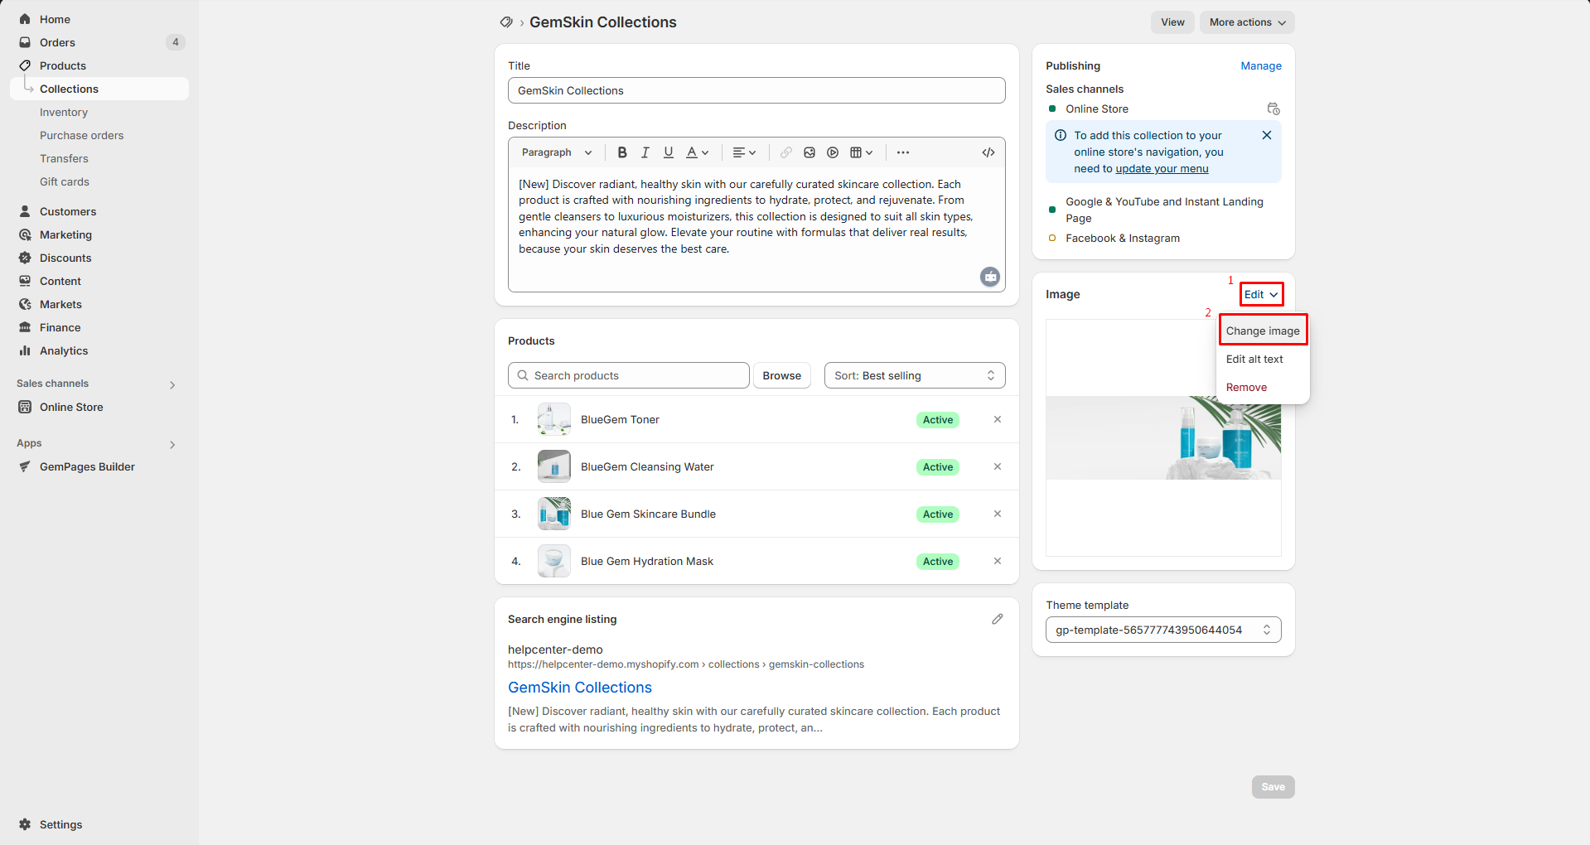Follow the update your menu link
1590x845 pixels.
coord(1162,168)
